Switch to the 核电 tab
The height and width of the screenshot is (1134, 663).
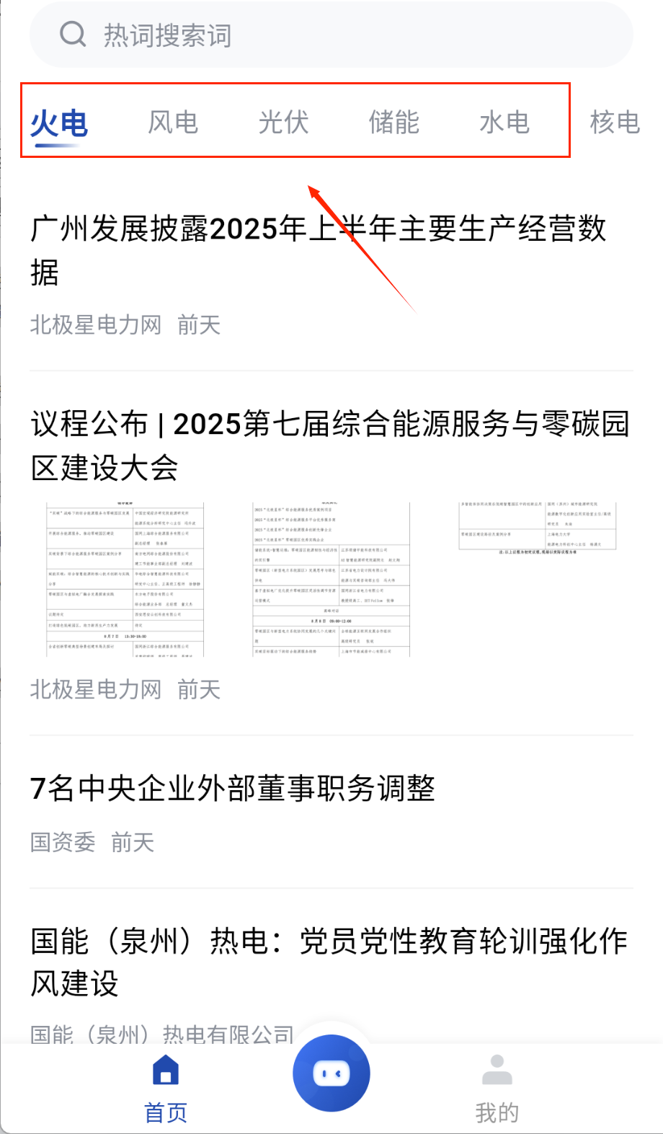coord(615,122)
